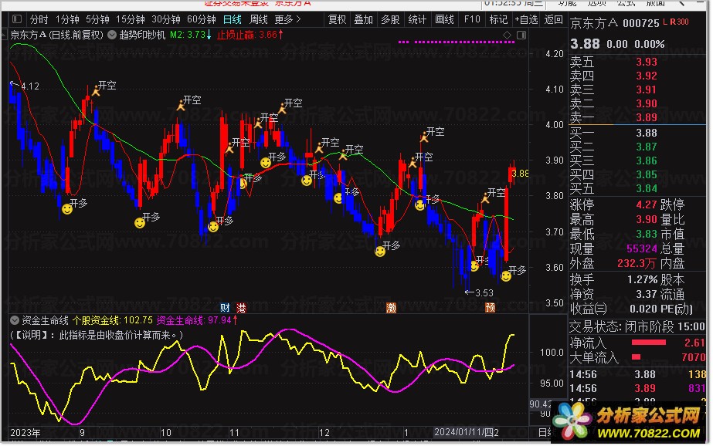
Task: Click the 卖五 3.93 quote row
Action: [x=637, y=63]
